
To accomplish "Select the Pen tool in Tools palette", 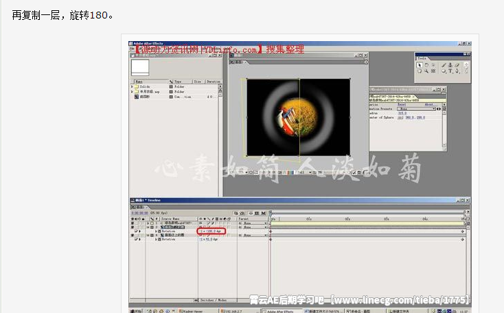I will click(457, 71).
